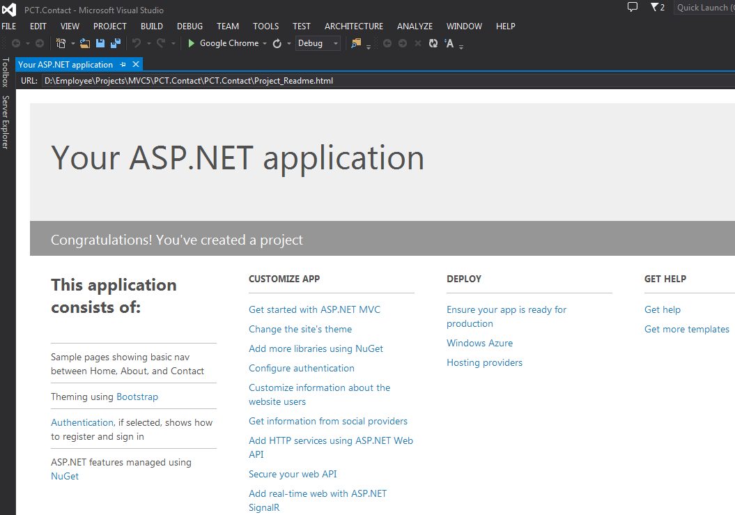Click the notifications flag icon

click(x=655, y=7)
